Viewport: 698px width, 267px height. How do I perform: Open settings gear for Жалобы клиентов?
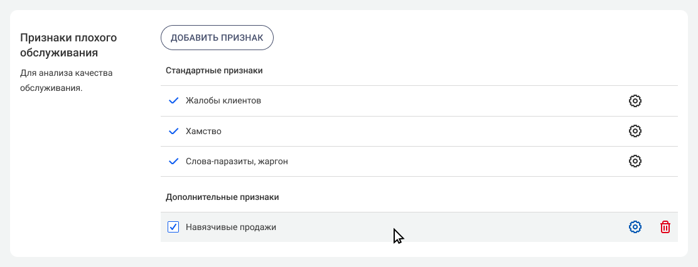(635, 101)
